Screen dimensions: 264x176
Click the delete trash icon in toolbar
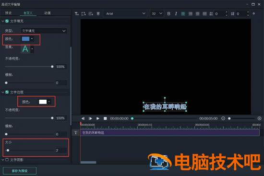[98, 13]
